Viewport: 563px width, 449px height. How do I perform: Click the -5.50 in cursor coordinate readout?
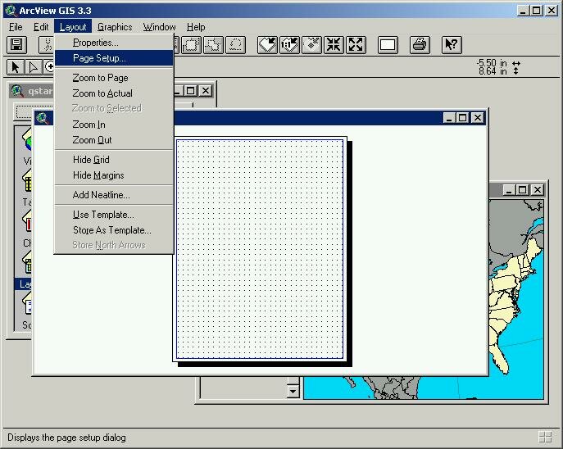tap(492, 63)
